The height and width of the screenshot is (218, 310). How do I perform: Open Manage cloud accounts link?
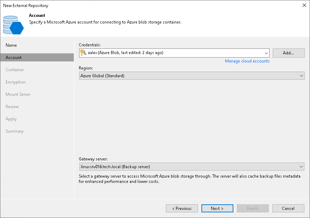247,61
